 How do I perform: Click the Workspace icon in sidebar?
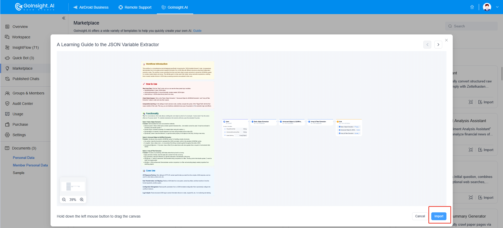[7, 37]
